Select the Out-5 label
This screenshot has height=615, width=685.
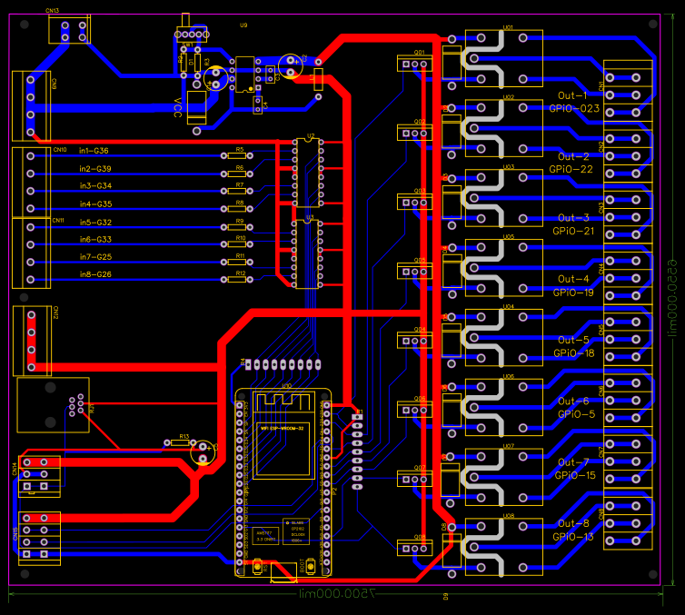[x=573, y=340]
